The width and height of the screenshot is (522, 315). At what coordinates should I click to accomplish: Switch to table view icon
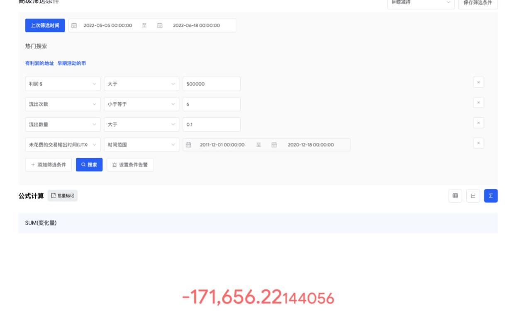(x=455, y=196)
